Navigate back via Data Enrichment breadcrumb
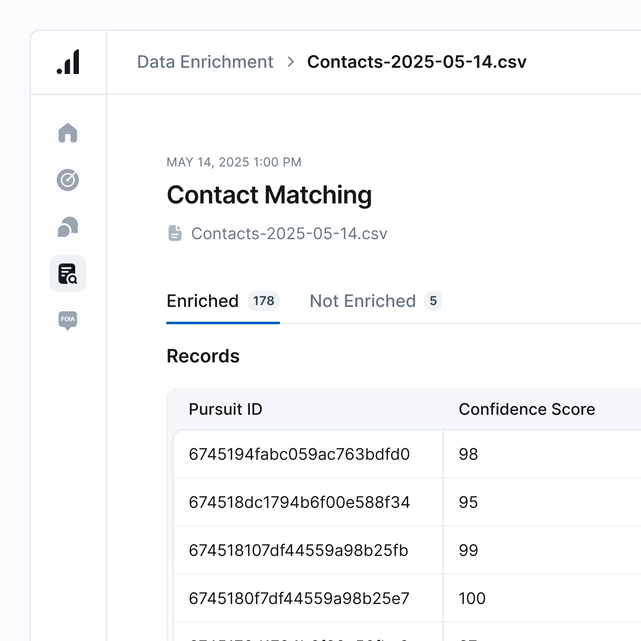This screenshot has width=641, height=641. [205, 62]
